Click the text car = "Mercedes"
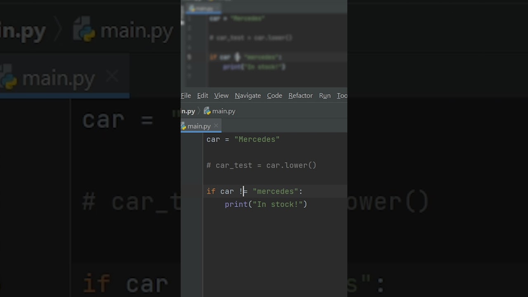 point(243,139)
